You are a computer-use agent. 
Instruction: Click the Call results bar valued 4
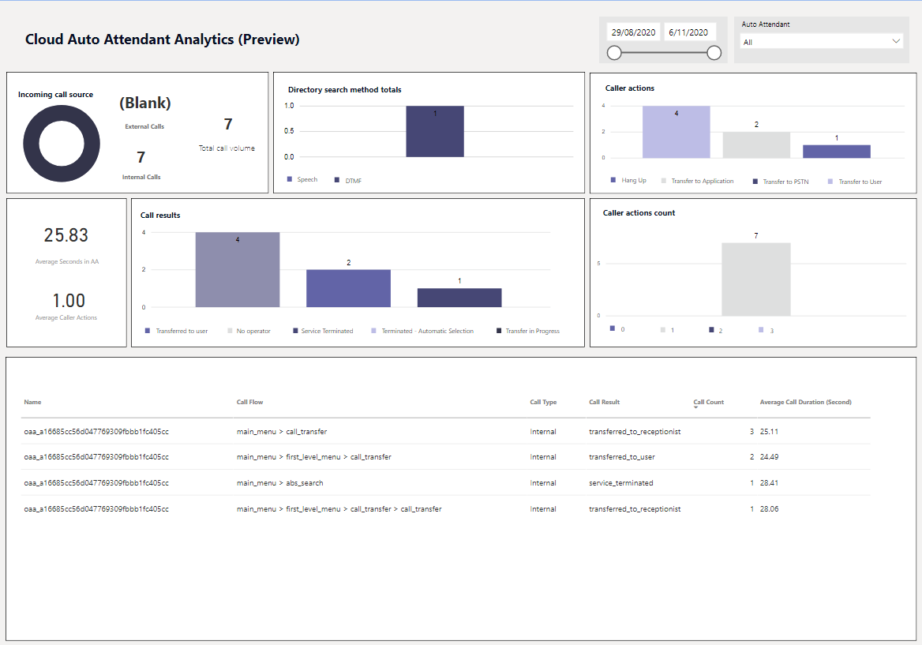238,269
